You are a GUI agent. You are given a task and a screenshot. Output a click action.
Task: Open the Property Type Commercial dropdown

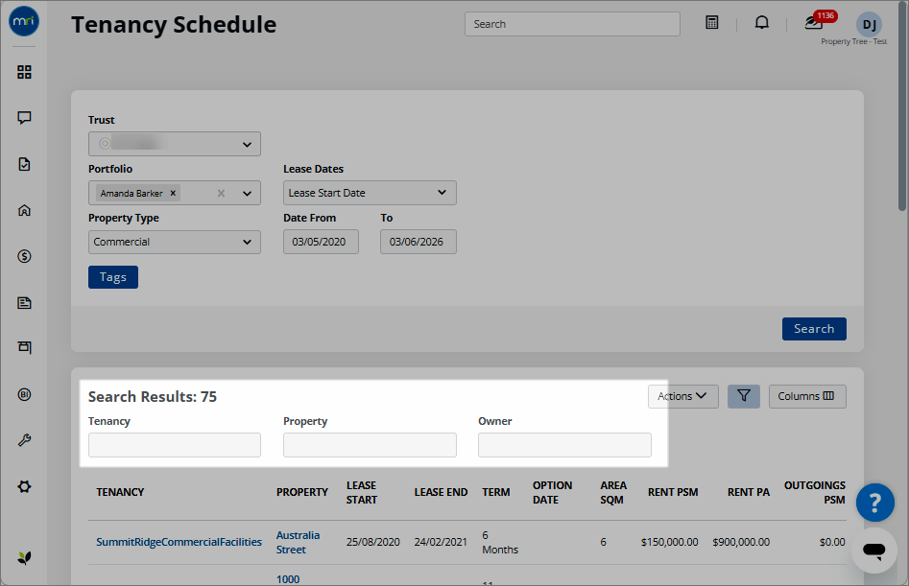pyautogui.click(x=175, y=242)
